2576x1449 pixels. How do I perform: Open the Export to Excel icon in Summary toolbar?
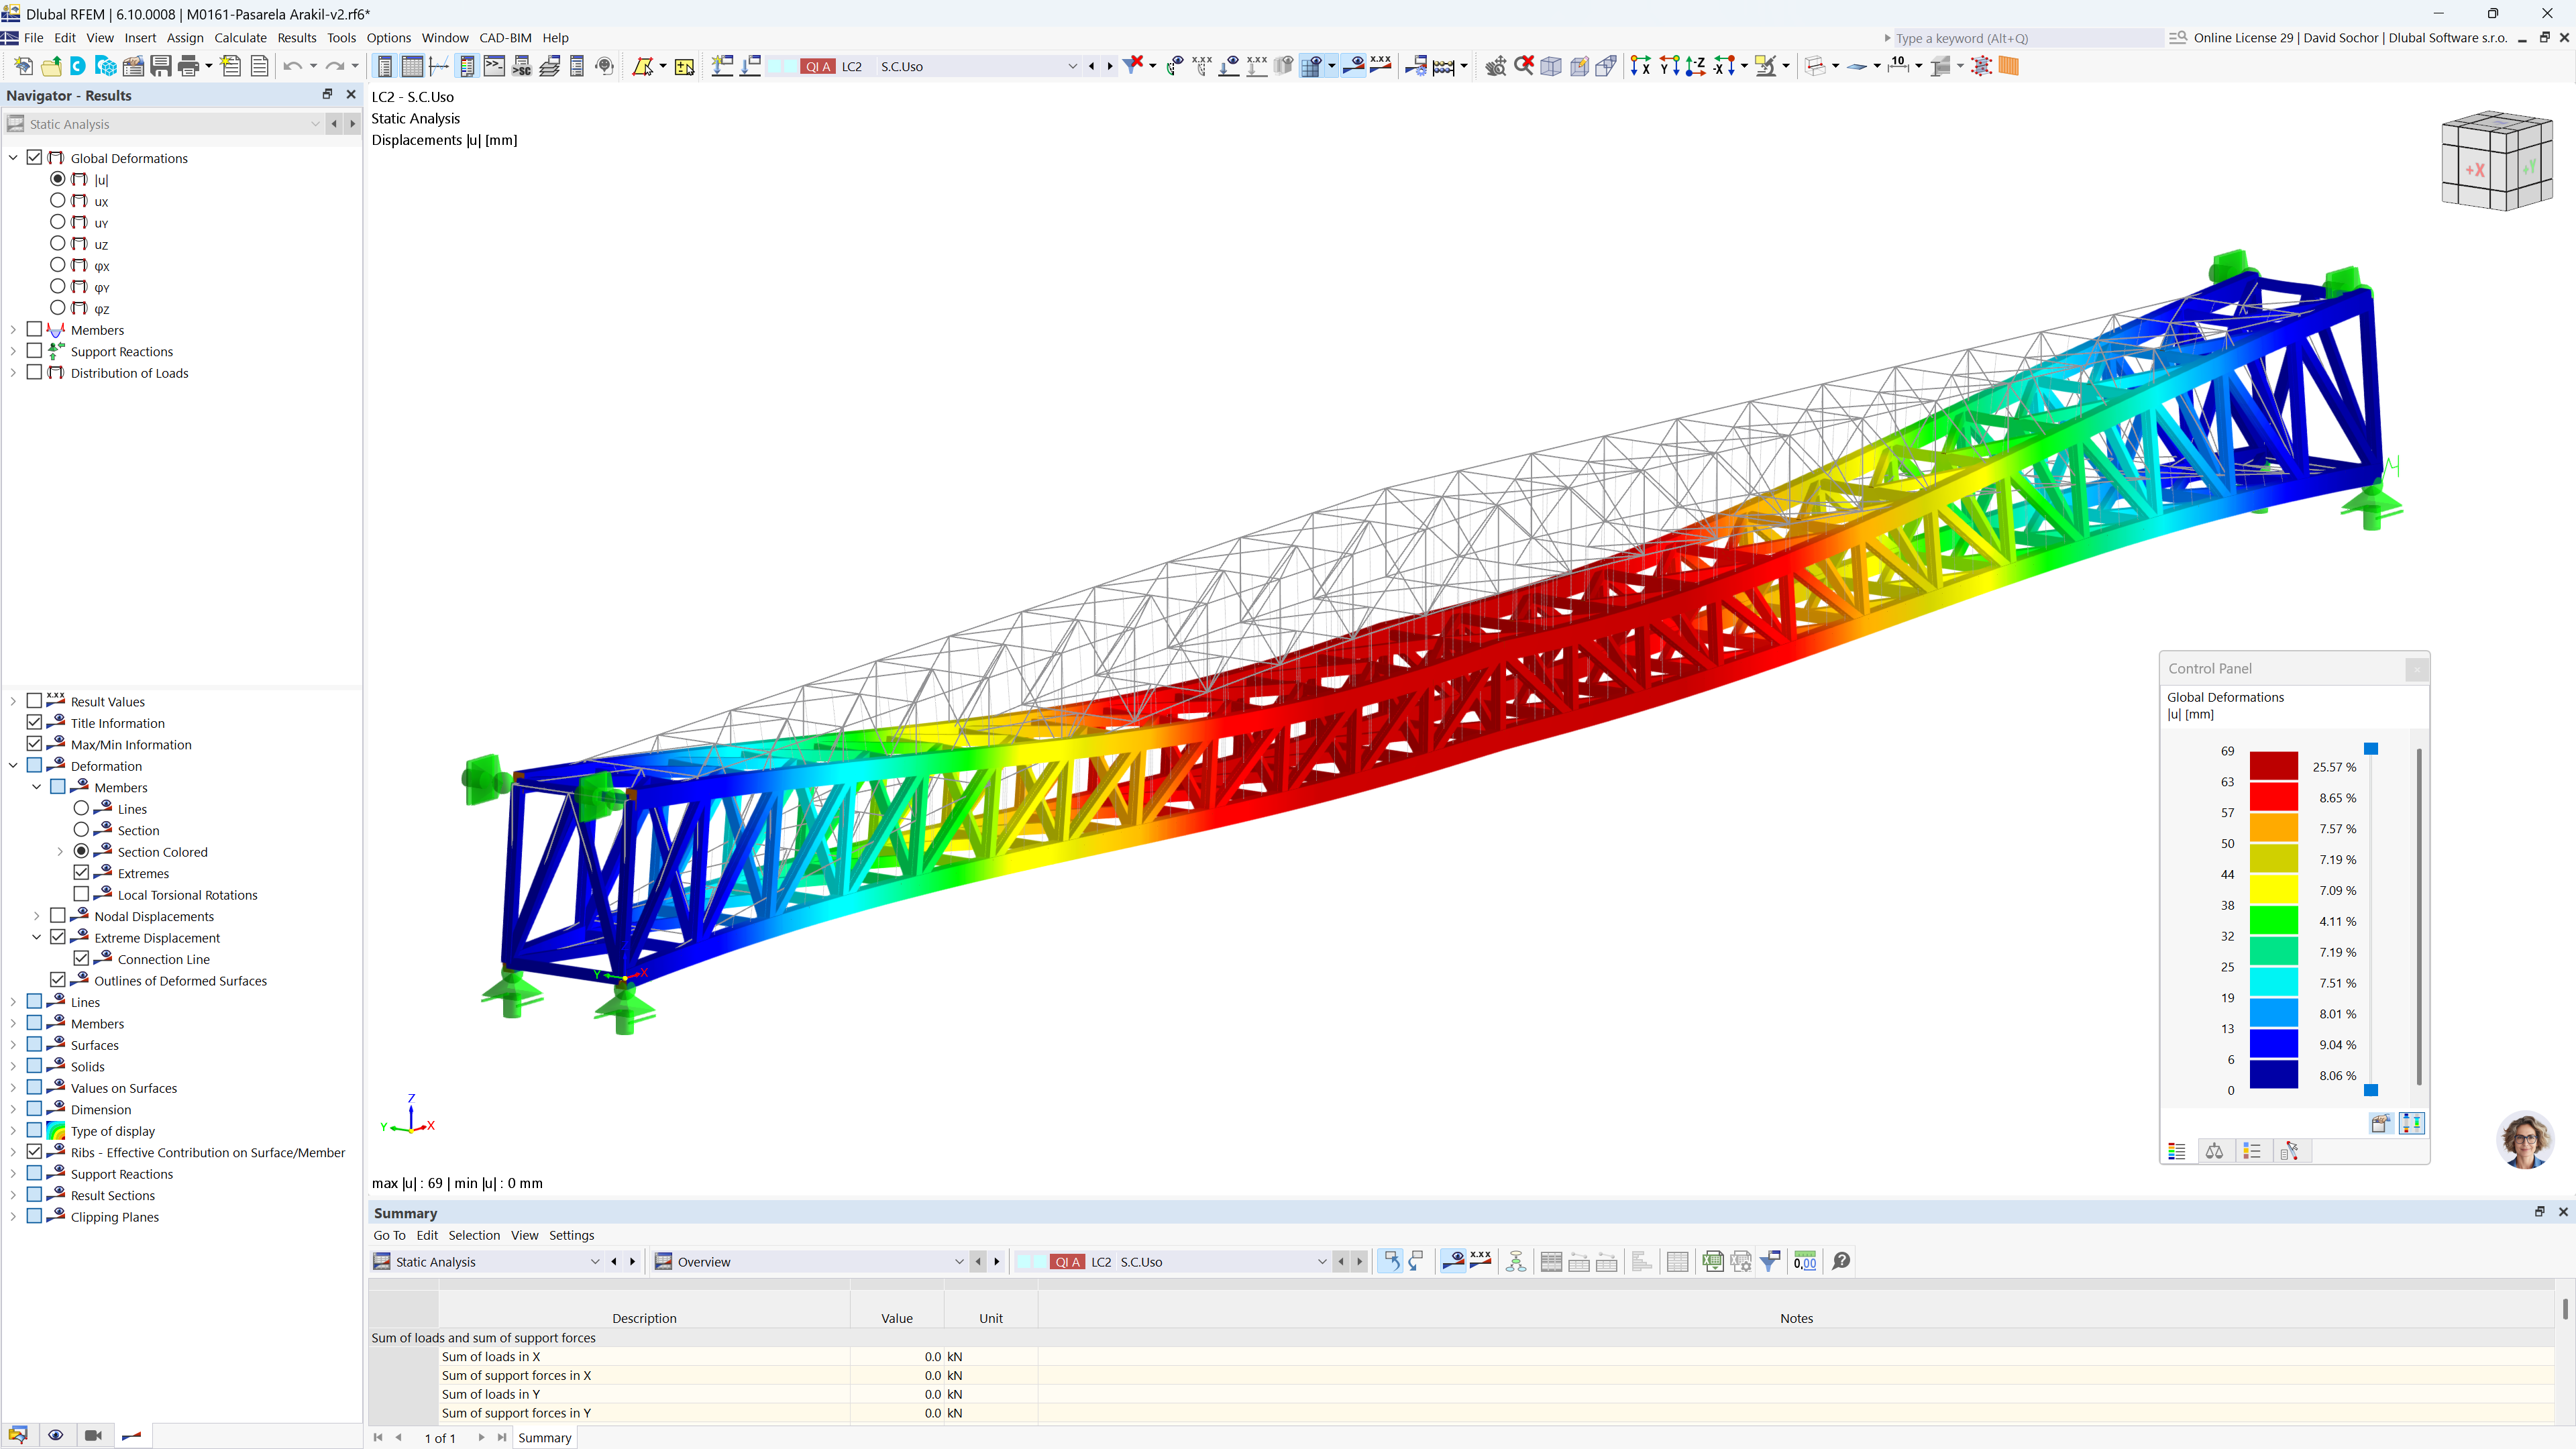point(1713,1261)
